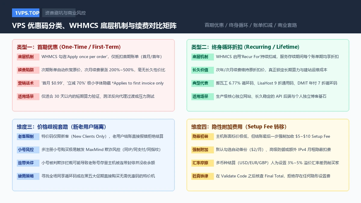The height and width of the screenshot is (203, 361).
Task: Click the red 适用场景 label in 类型一 card
Action: 28,97
